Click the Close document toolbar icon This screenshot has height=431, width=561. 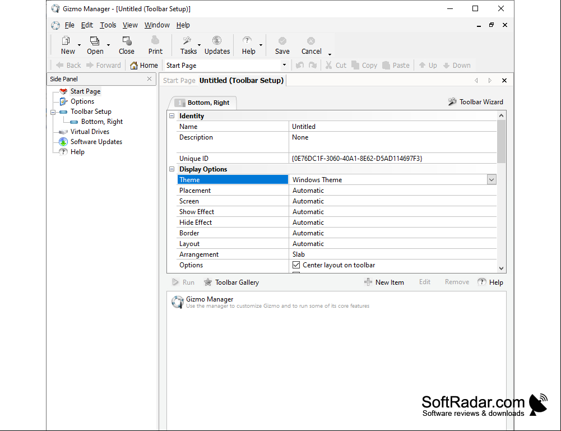pyautogui.click(x=127, y=41)
